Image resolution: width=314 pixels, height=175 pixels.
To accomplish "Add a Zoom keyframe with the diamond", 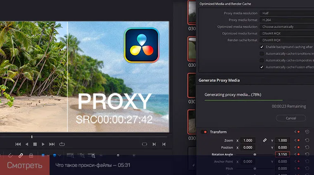I will click(x=299, y=140).
